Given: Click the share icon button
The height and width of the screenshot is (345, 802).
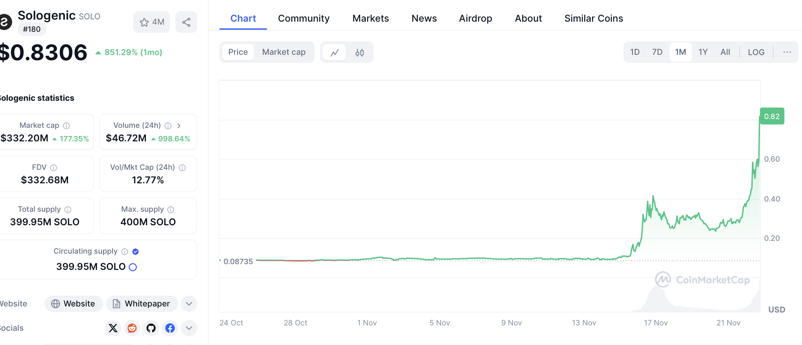Looking at the screenshot, I should [x=186, y=22].
